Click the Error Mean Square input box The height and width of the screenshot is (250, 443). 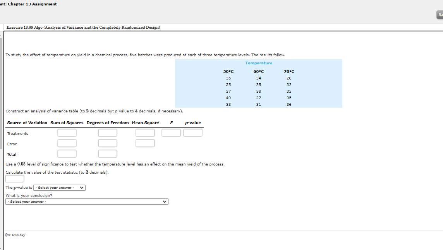tap(145, 143)
